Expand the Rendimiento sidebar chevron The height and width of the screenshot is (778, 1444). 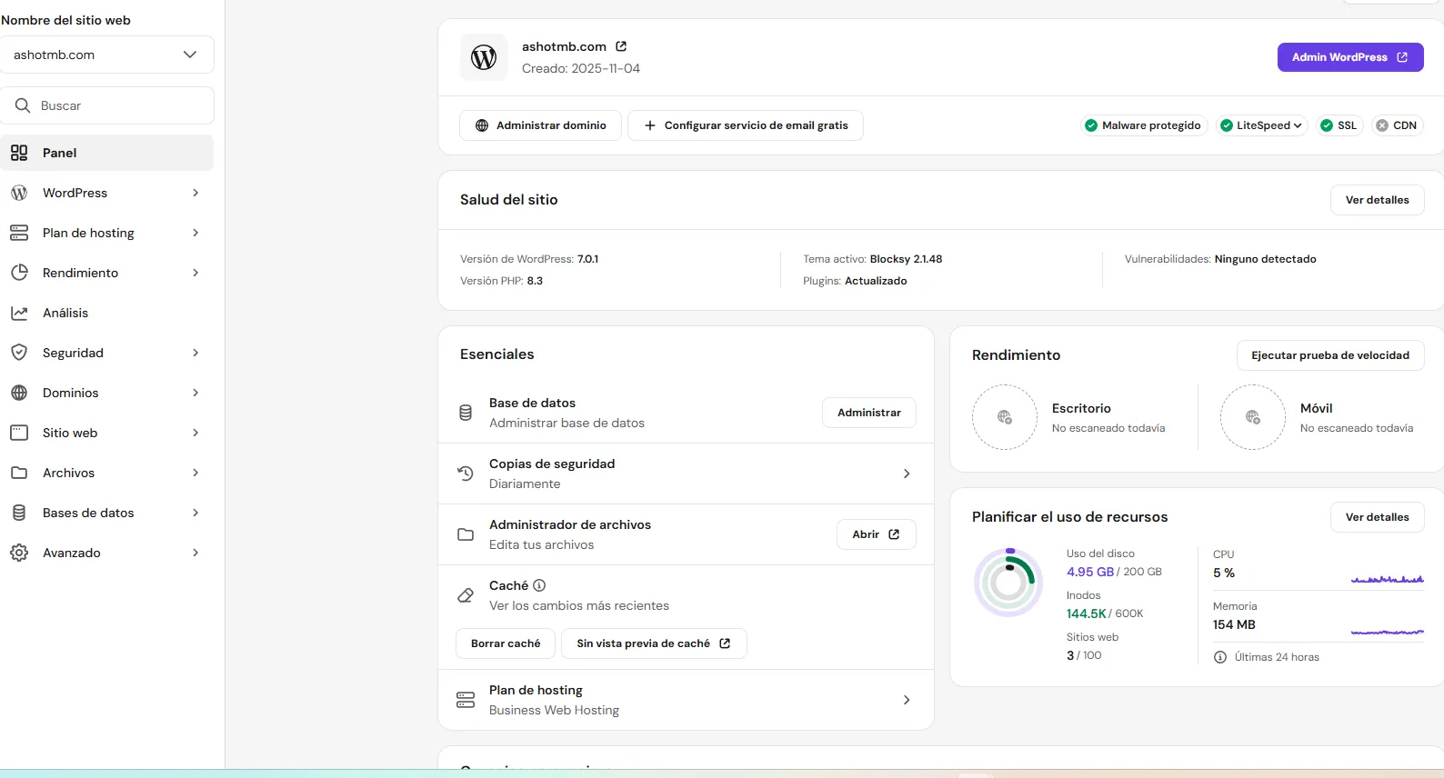point(196,273)
